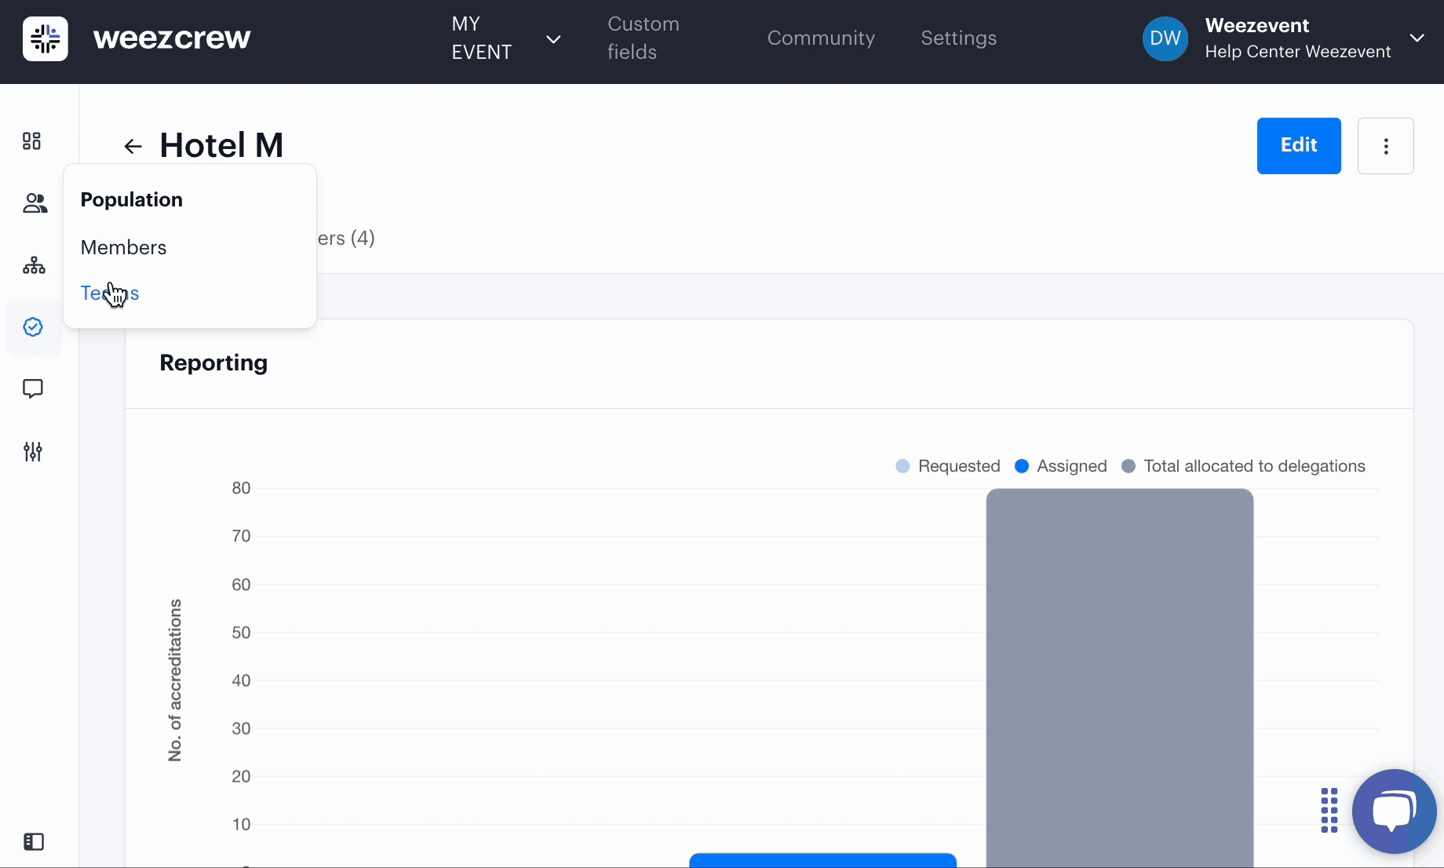1444x868 pixels.
Task: Click the Reporting section heading
Action: (x=213, y=363)
